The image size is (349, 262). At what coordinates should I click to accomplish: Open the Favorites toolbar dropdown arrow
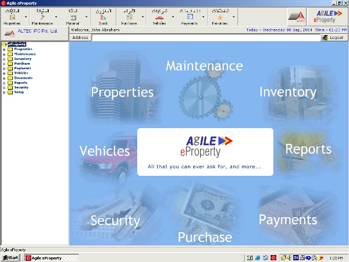pos(233,17)
